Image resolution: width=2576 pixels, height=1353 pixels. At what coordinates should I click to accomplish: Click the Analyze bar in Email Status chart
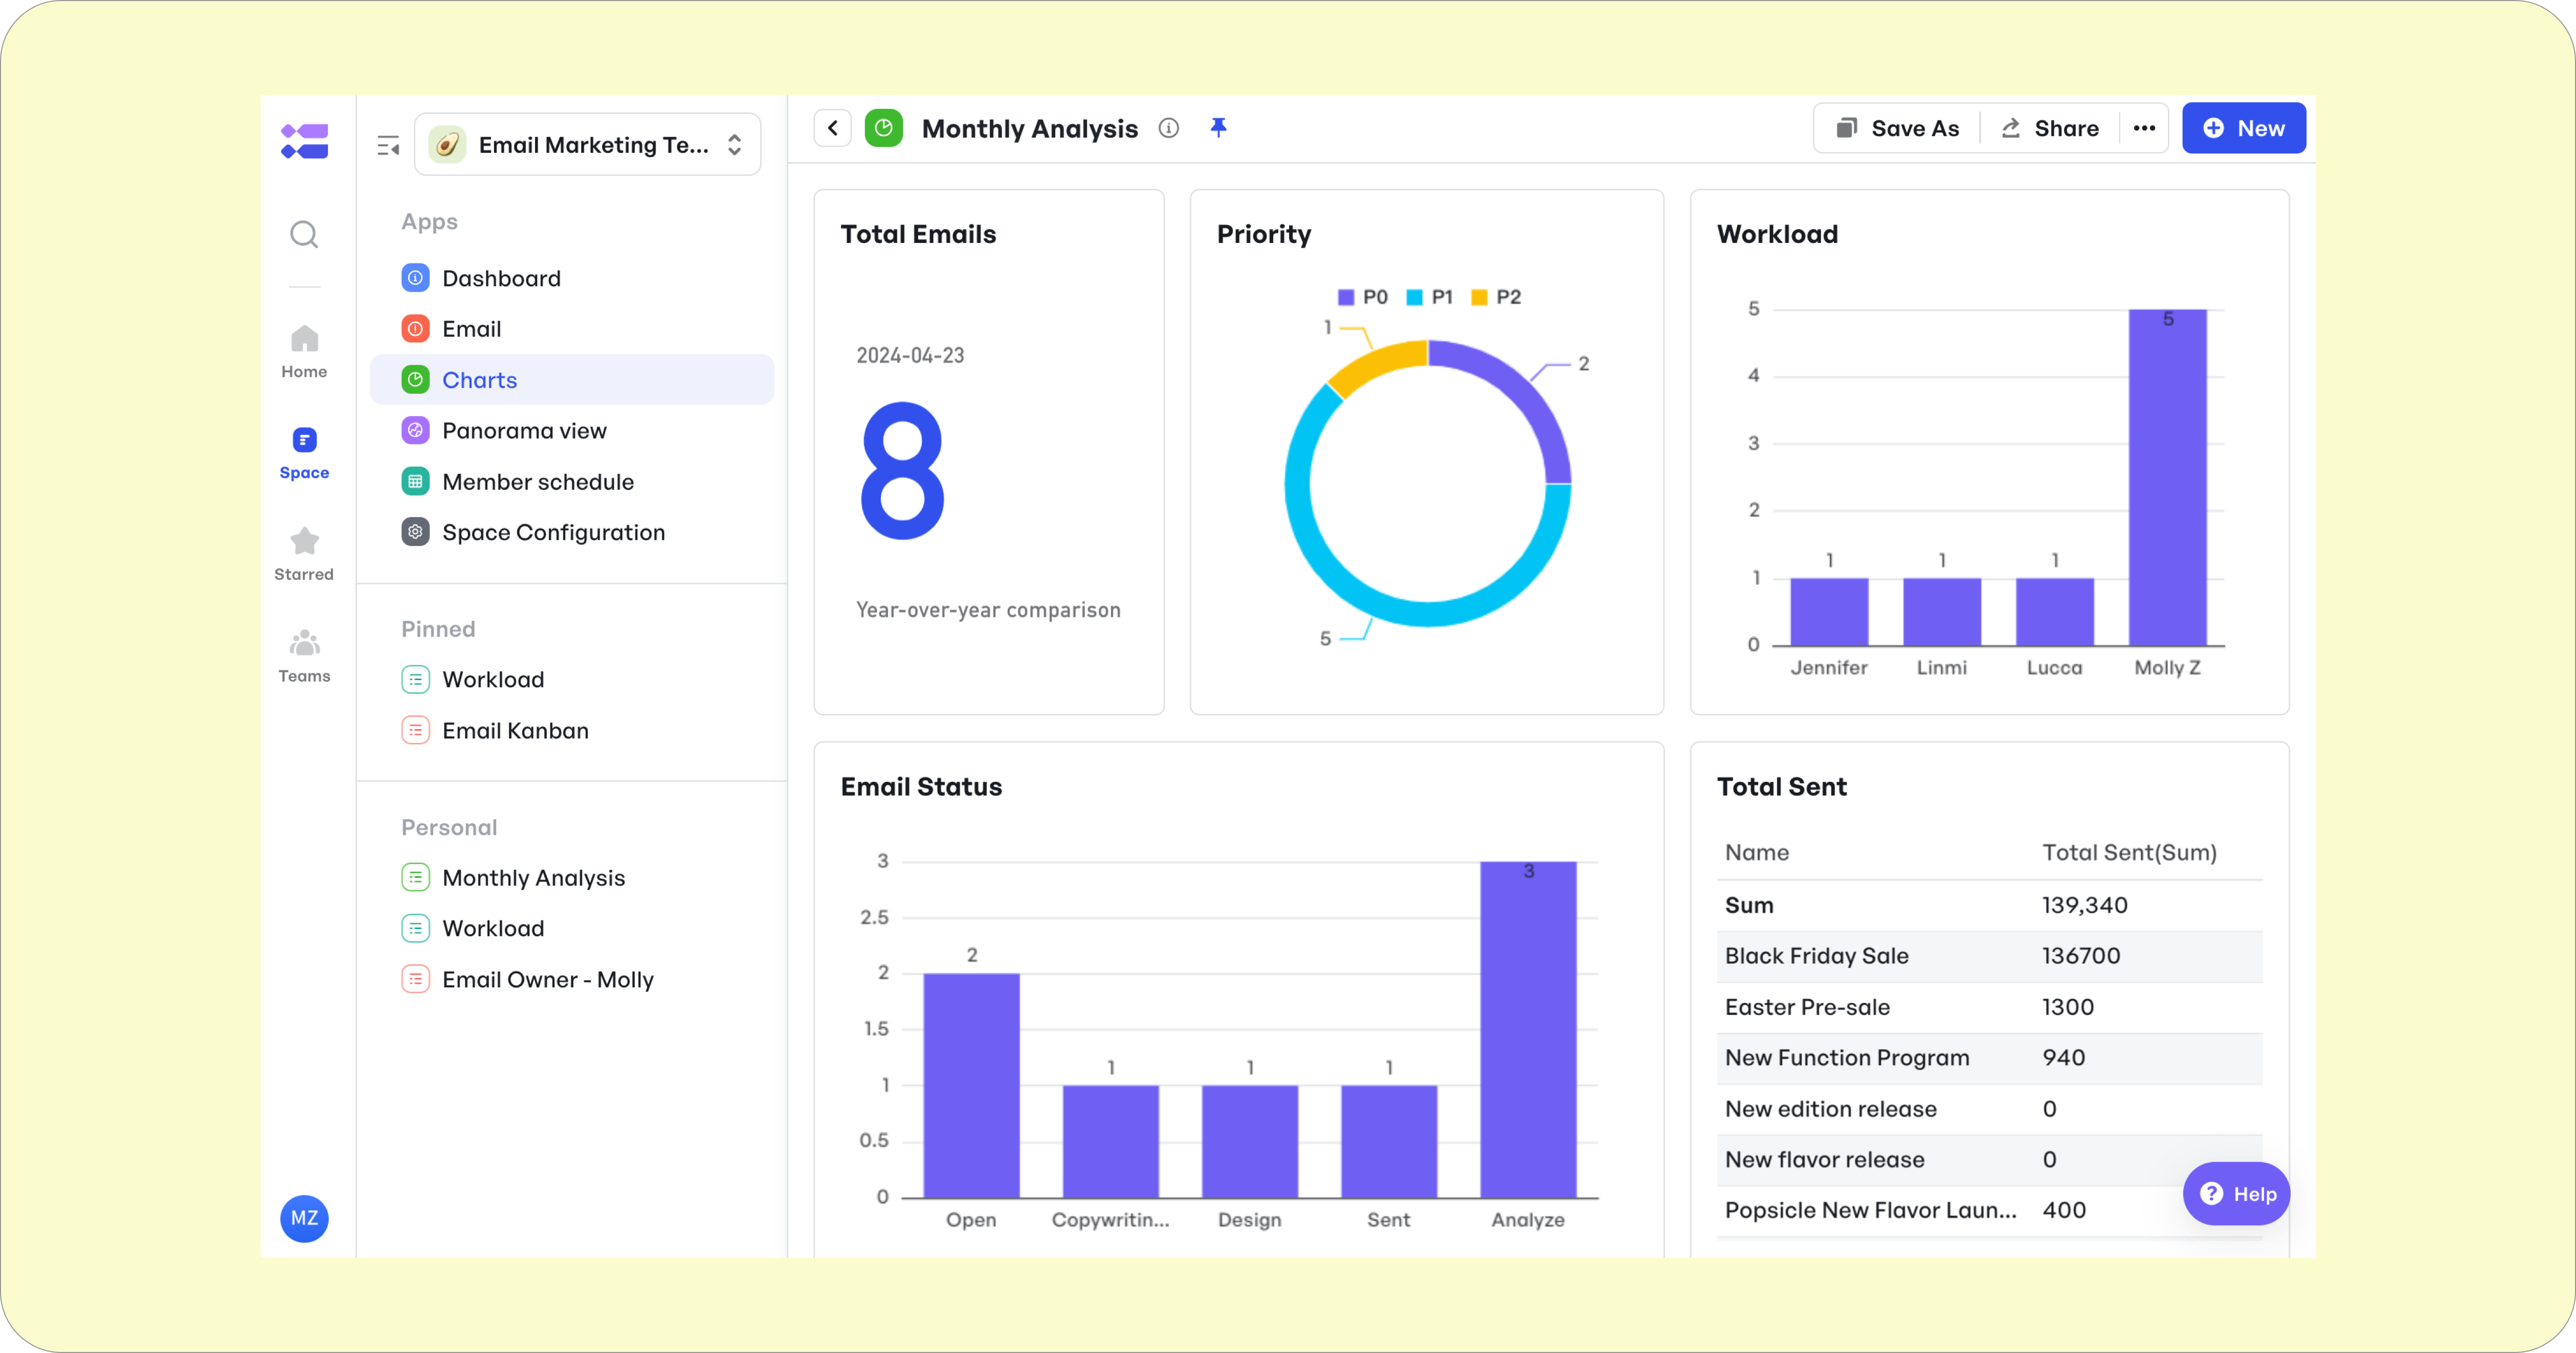1528,1029
